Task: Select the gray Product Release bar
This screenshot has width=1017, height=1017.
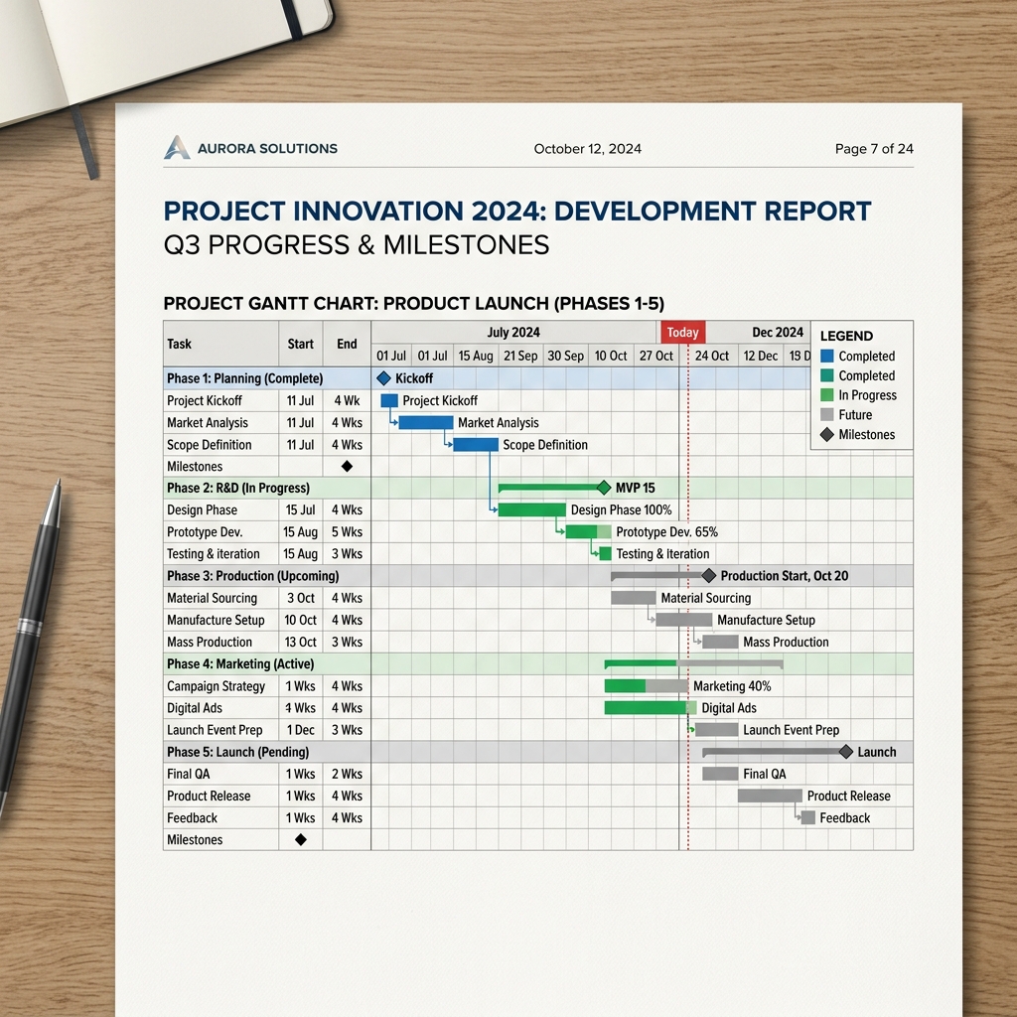Action: pyautogui.click(x=770, y=796)
